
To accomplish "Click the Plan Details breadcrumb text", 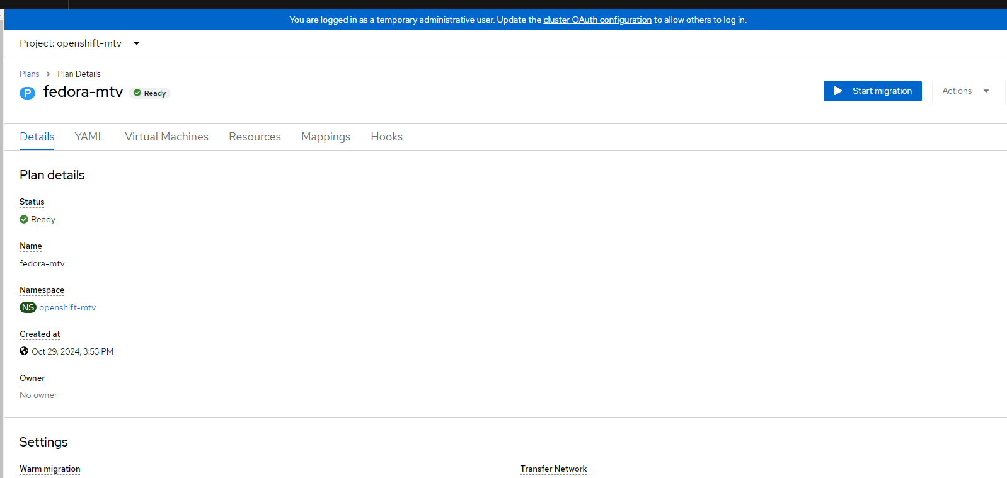I will point(79,74).
